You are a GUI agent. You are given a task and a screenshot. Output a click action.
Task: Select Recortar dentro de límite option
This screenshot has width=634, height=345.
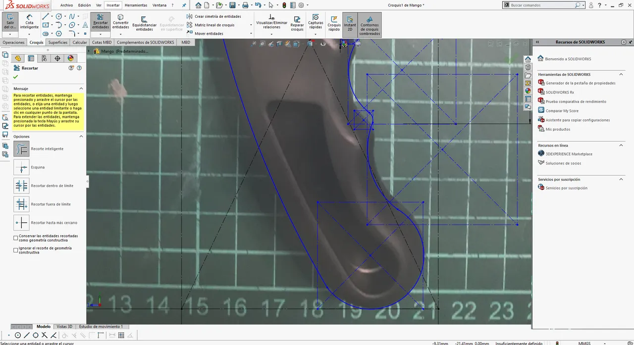point(21,186)
